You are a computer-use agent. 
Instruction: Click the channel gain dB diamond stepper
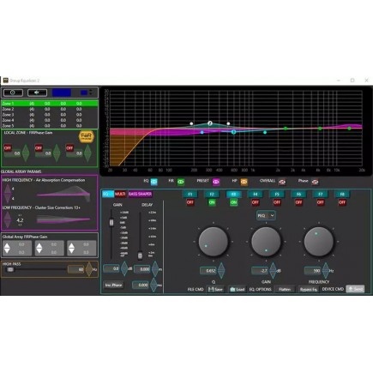point(124,268)
